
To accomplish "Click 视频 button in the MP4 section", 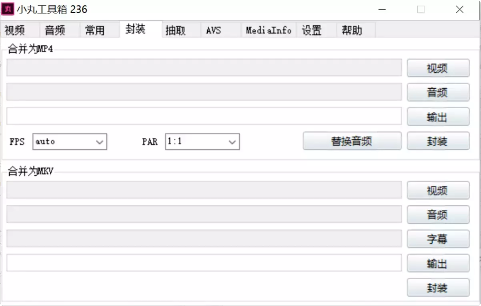I will click(x=438, y=68).
